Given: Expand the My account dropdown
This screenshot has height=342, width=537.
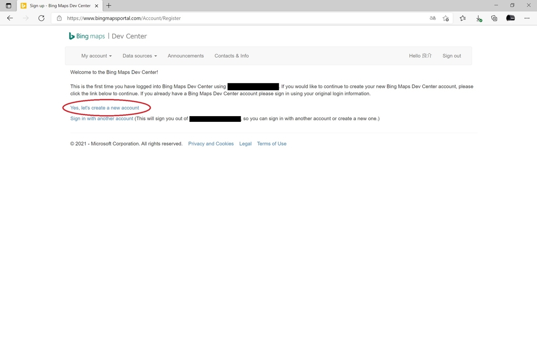Looking at the screenshot, I should tap(96, 56).
